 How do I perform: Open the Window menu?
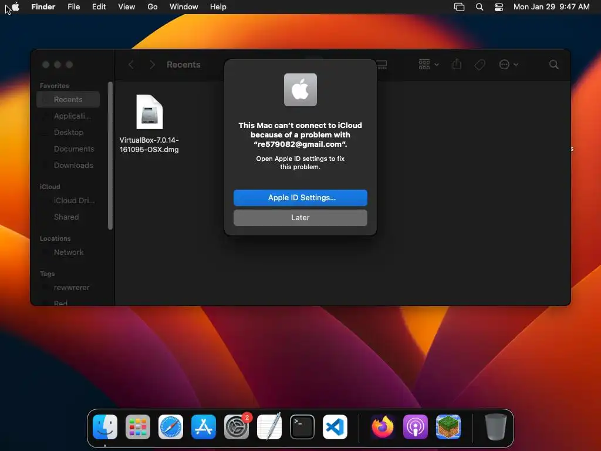coord(184,7)
